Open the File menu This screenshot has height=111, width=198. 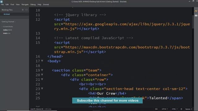tap(2, 4)
